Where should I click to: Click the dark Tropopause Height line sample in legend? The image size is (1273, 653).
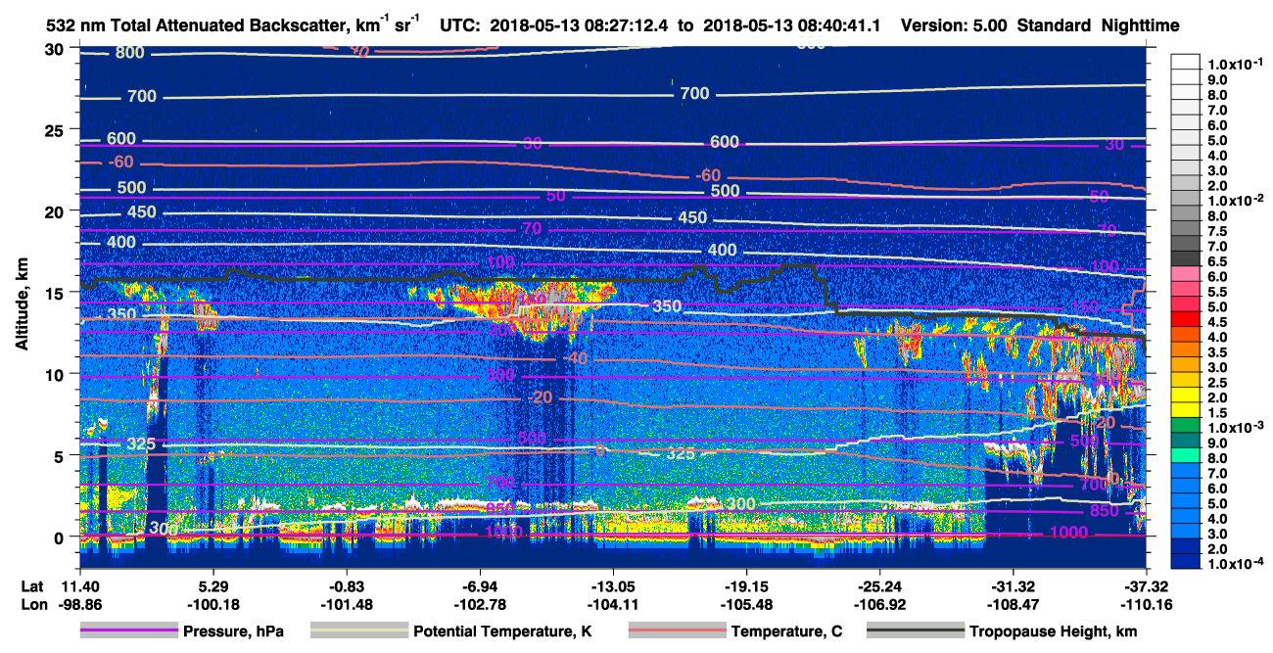pyautogui.click(x=916, y=631)
